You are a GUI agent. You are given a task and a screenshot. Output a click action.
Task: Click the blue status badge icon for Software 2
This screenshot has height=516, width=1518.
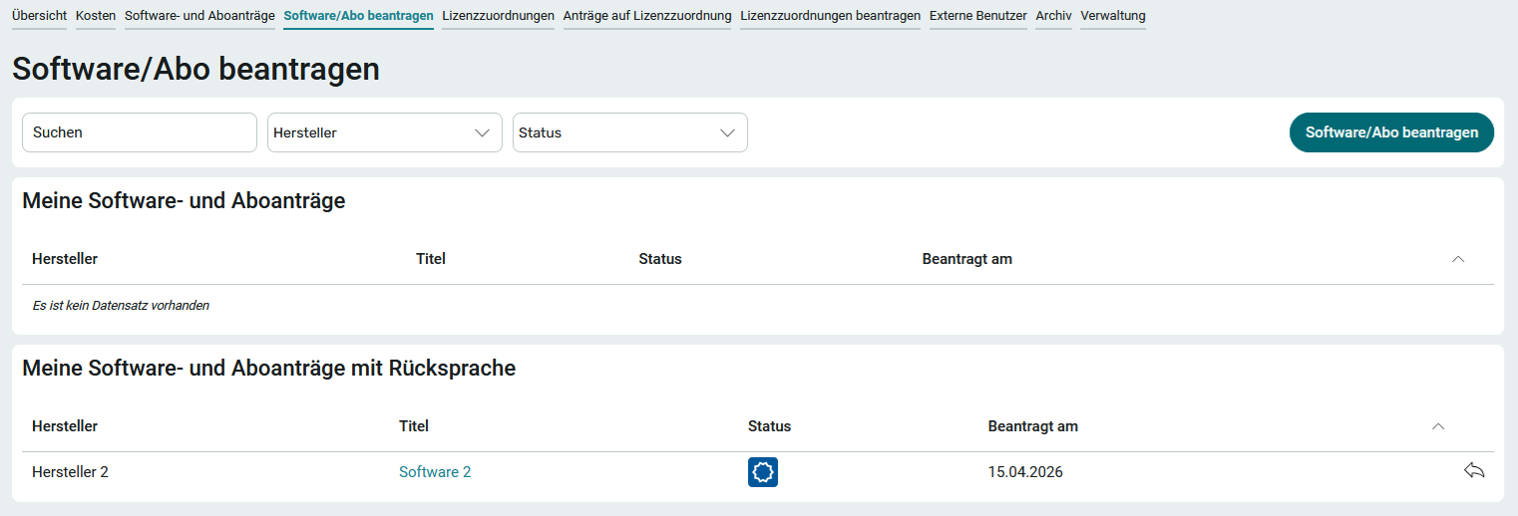click(762, 472)
